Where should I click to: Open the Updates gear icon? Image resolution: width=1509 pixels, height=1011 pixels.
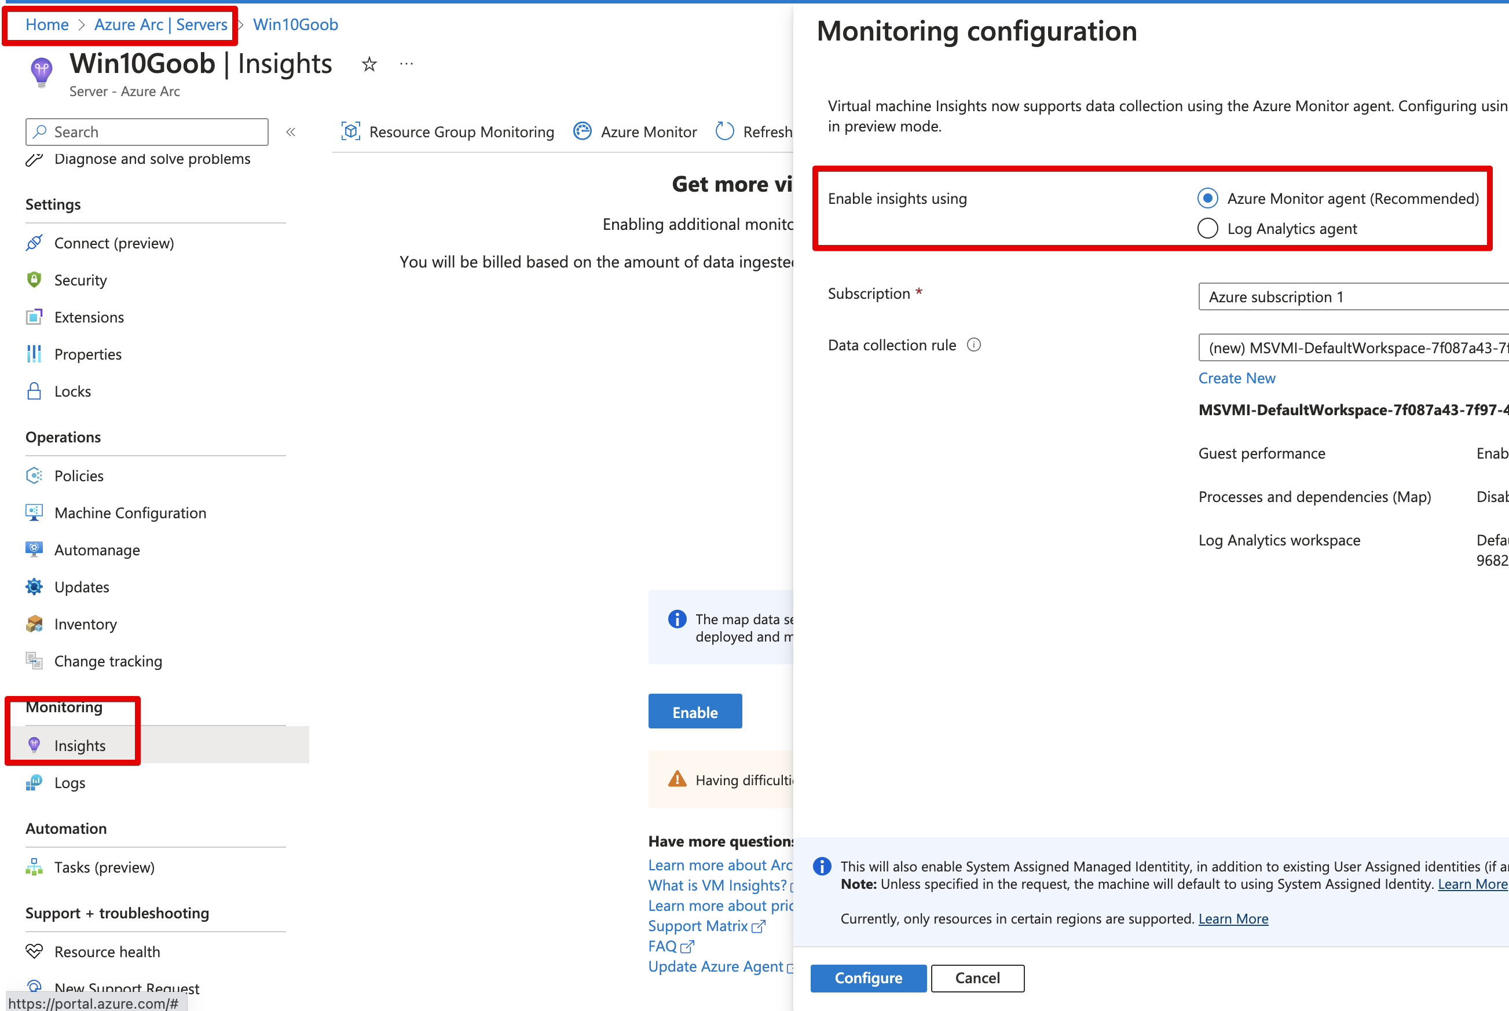click(34, 587)
